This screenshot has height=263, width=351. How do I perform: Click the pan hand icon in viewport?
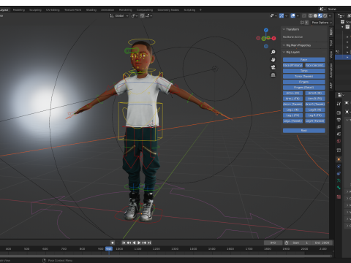273,60
